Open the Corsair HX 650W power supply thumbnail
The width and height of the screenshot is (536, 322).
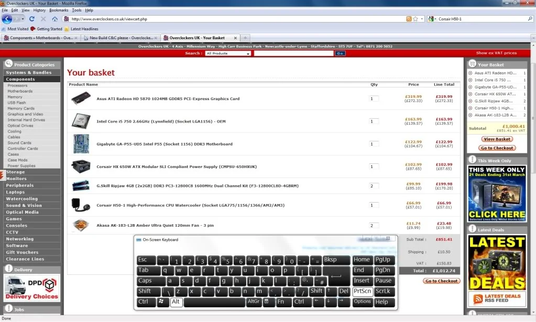pos(81,166)
